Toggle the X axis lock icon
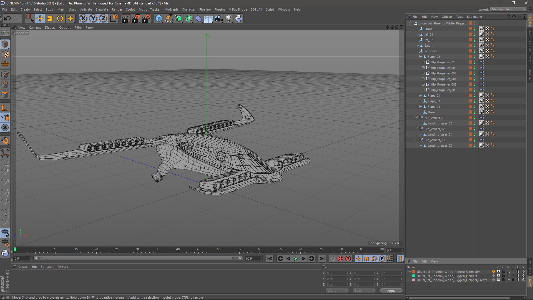The height and width of the screenshot is (300, 533). pos(83,19)
